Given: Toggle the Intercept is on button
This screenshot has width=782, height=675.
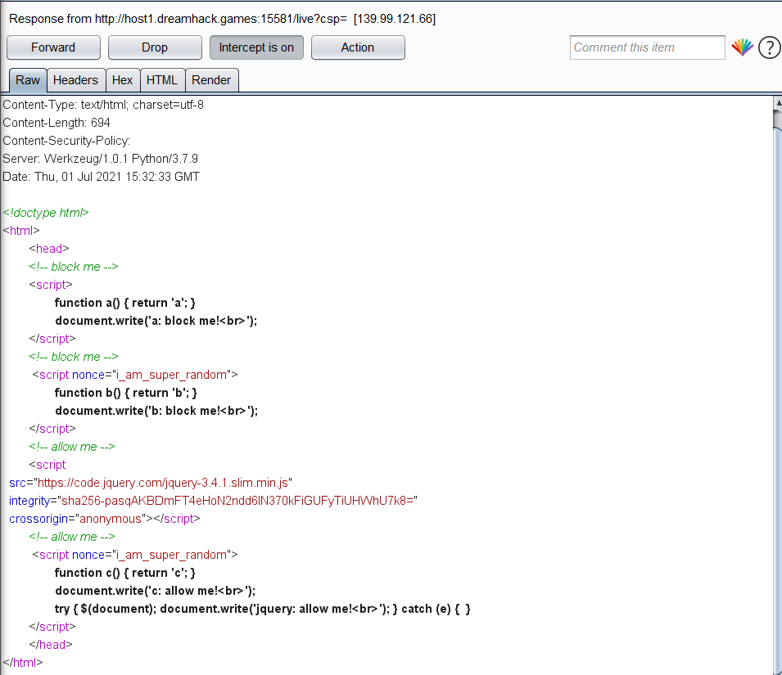Looking at the screenshot, I should click(x=256, y=47).
